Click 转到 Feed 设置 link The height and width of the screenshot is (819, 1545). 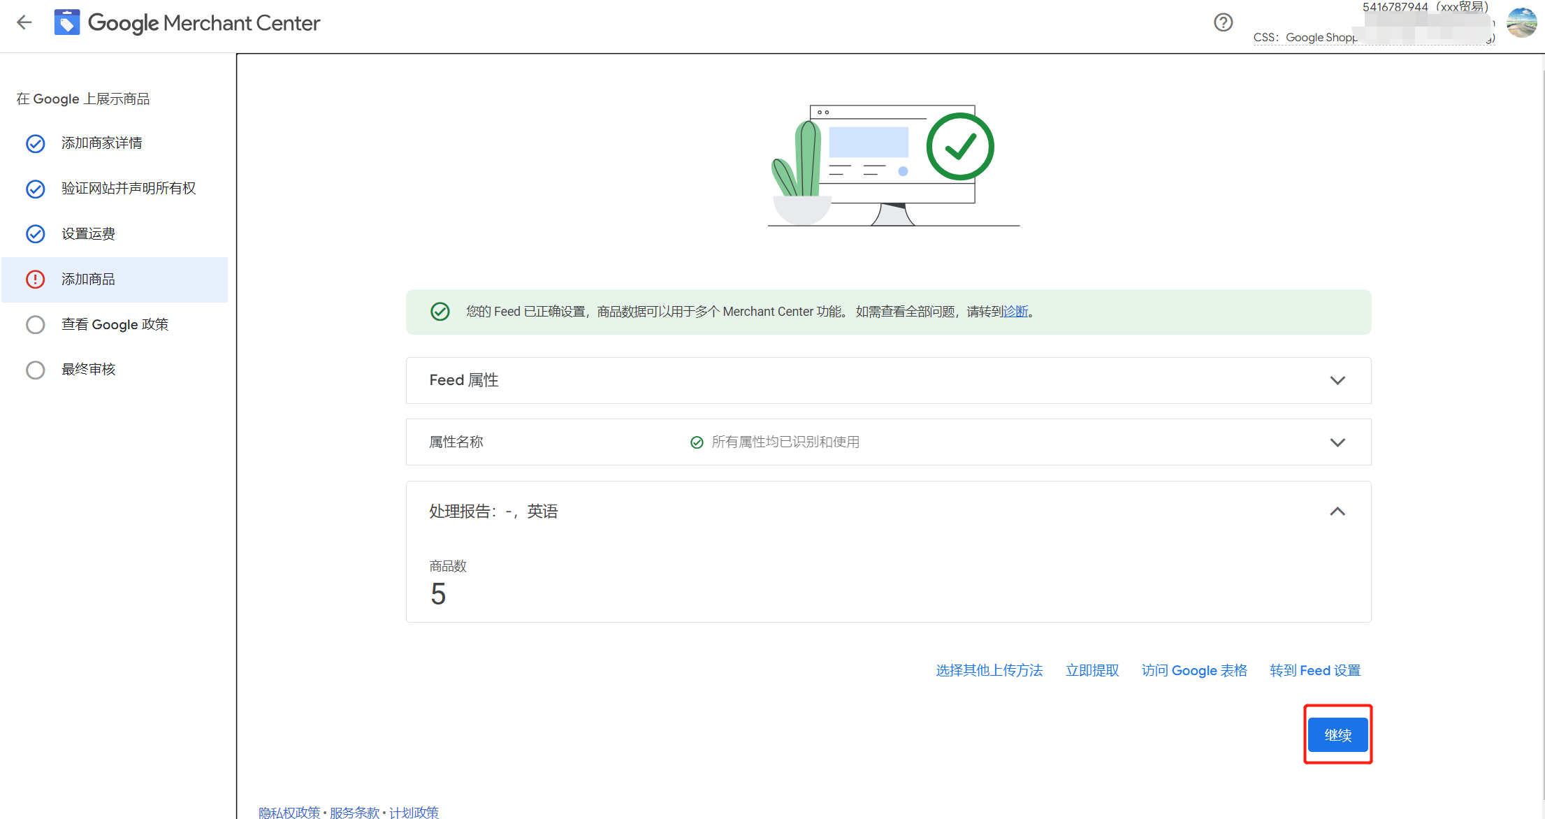pyautogui.click(x=1315, y=671)
